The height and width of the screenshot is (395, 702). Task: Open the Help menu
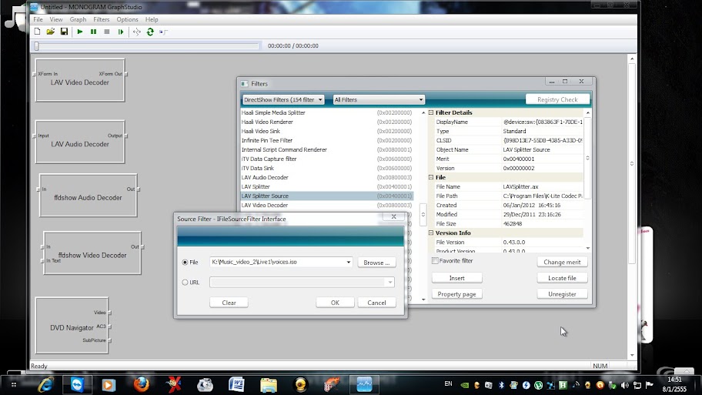coord(152,19)
